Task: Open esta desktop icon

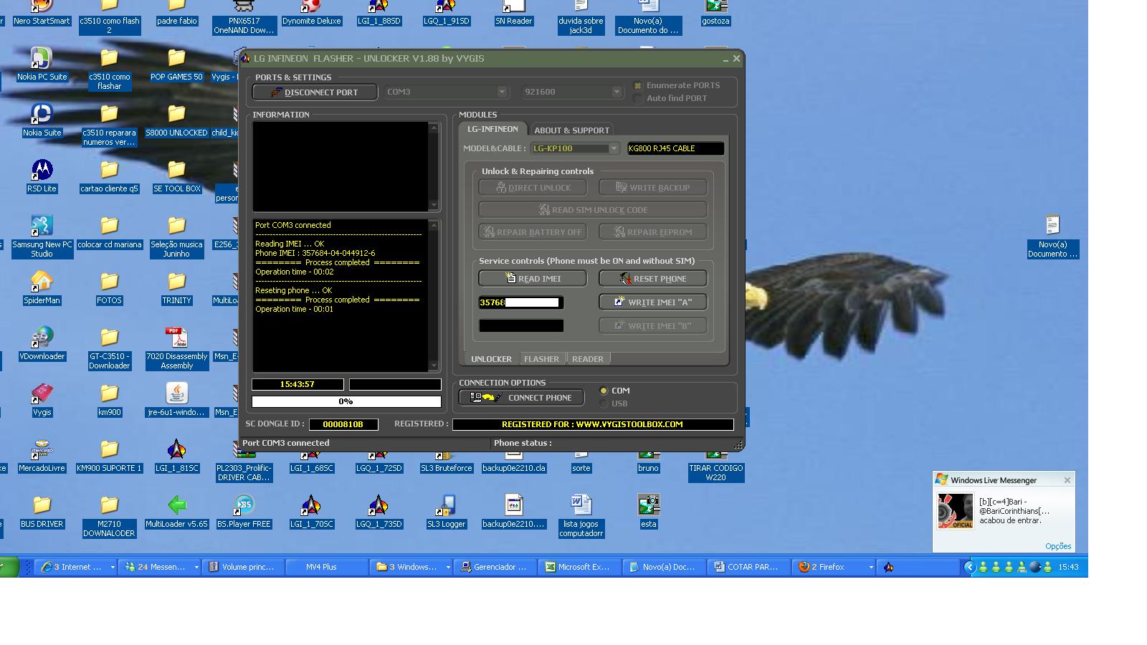Action: coord(648,506)
